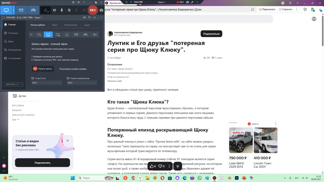The image size is (324, 182).
Task: Switch to Видео tab in Bandicam
Action: (55, 25)
